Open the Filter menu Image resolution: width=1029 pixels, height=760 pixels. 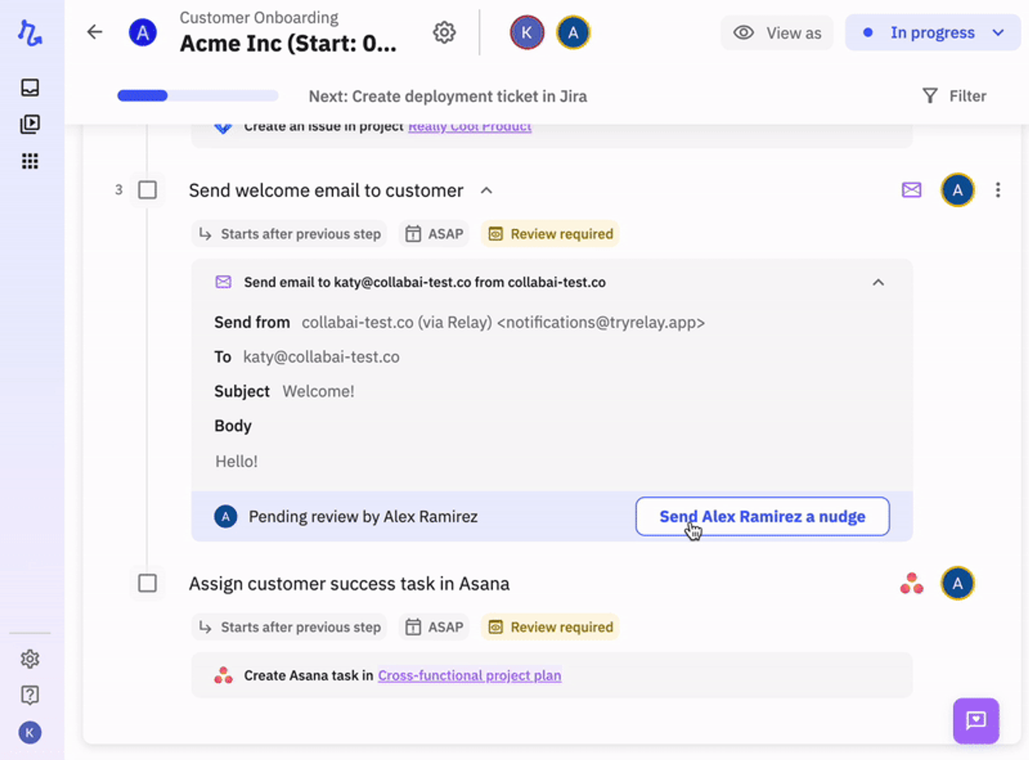click(x=955, y=96)
